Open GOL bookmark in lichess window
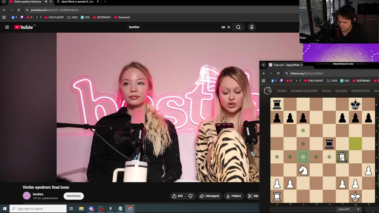379x213 pixels. tap(345, 81)
